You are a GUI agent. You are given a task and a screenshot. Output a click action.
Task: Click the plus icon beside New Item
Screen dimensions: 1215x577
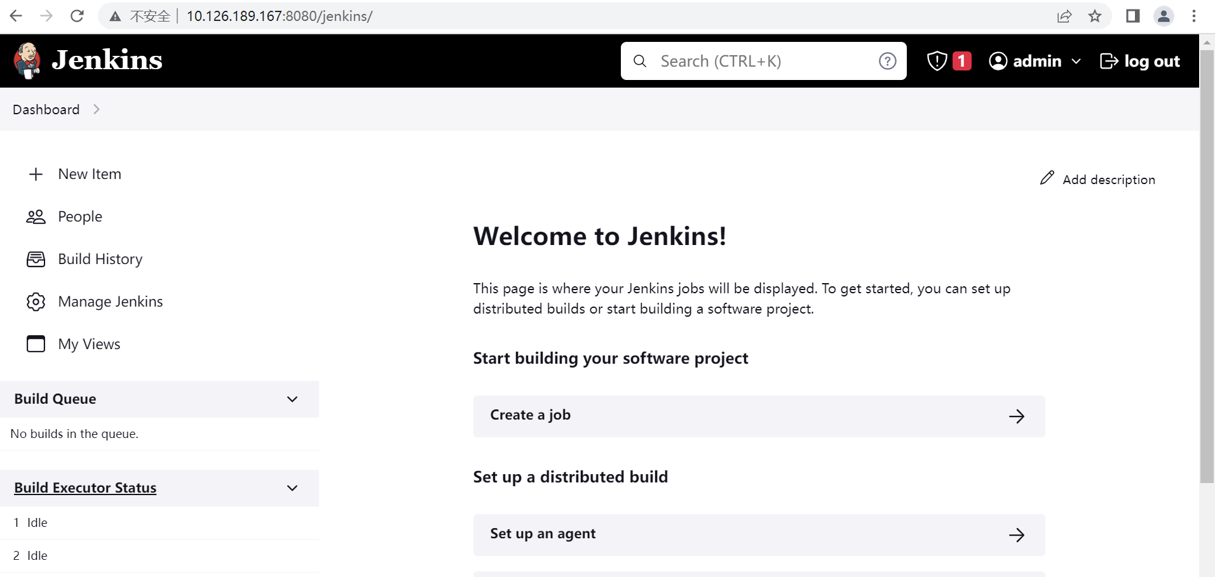click(36, 174)
